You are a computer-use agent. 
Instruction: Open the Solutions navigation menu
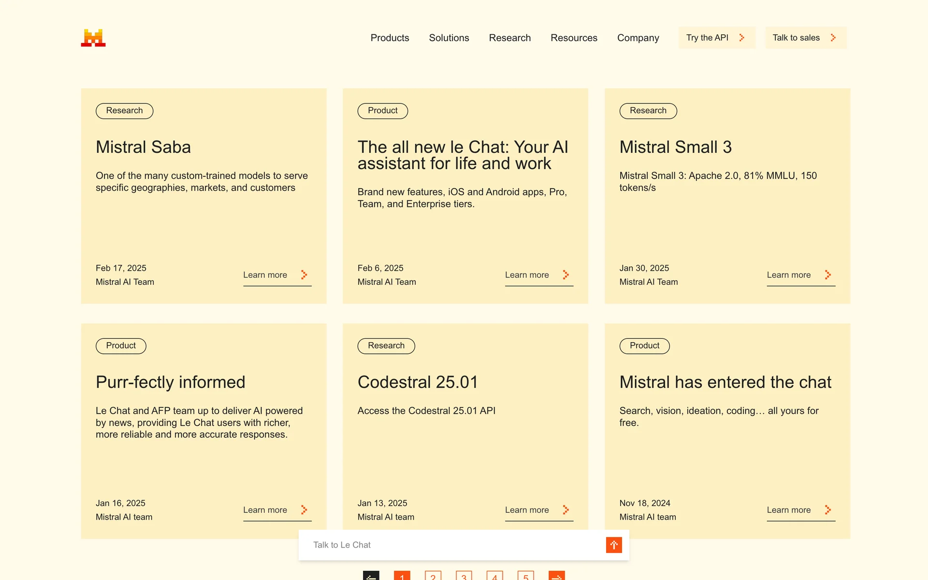[x=449, y=38]
